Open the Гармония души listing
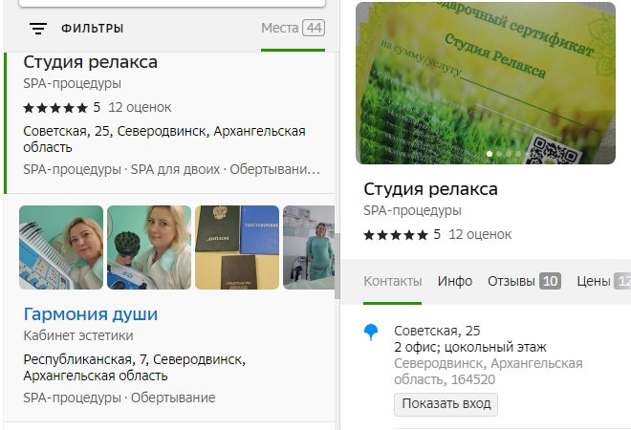The image size is (631, 430). (90, 314)
